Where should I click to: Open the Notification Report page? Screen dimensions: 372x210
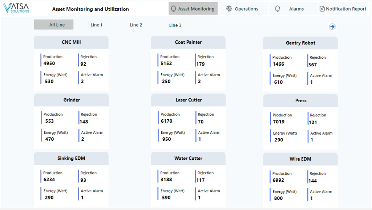(346, 9)
